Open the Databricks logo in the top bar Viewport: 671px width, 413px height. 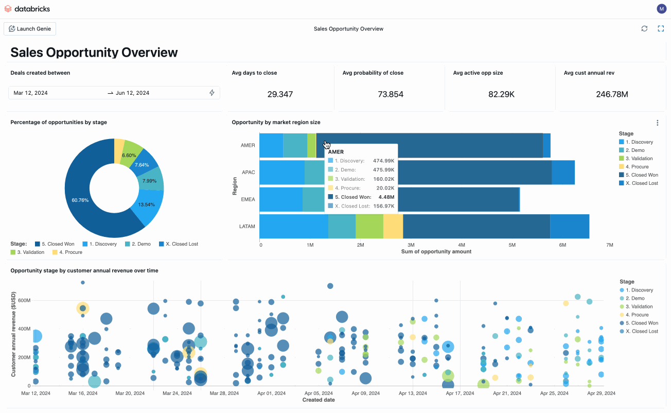pyautogui.click(x=27, y=8)
